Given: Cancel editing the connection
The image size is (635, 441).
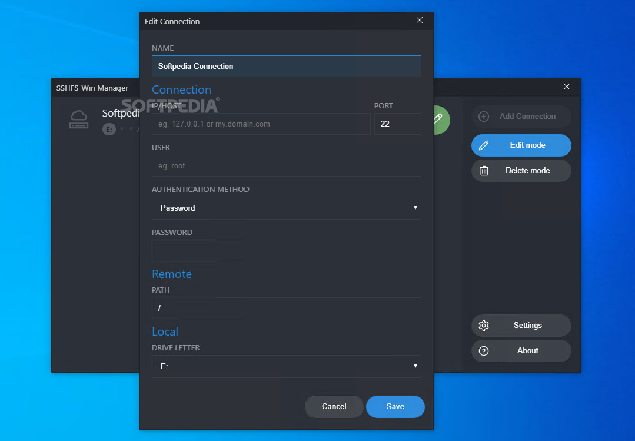Looking at the screenshot, I should (x=334, y=406).
